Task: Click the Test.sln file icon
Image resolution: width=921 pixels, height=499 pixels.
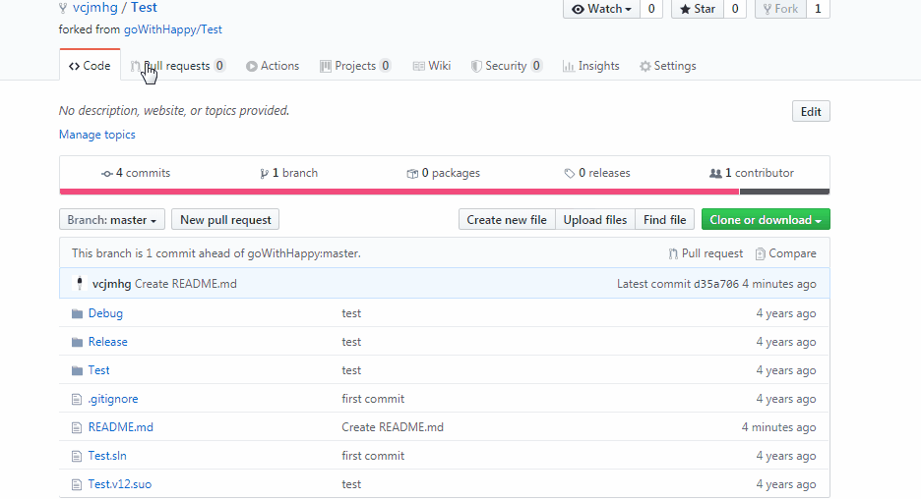Action: pos(77,456)
